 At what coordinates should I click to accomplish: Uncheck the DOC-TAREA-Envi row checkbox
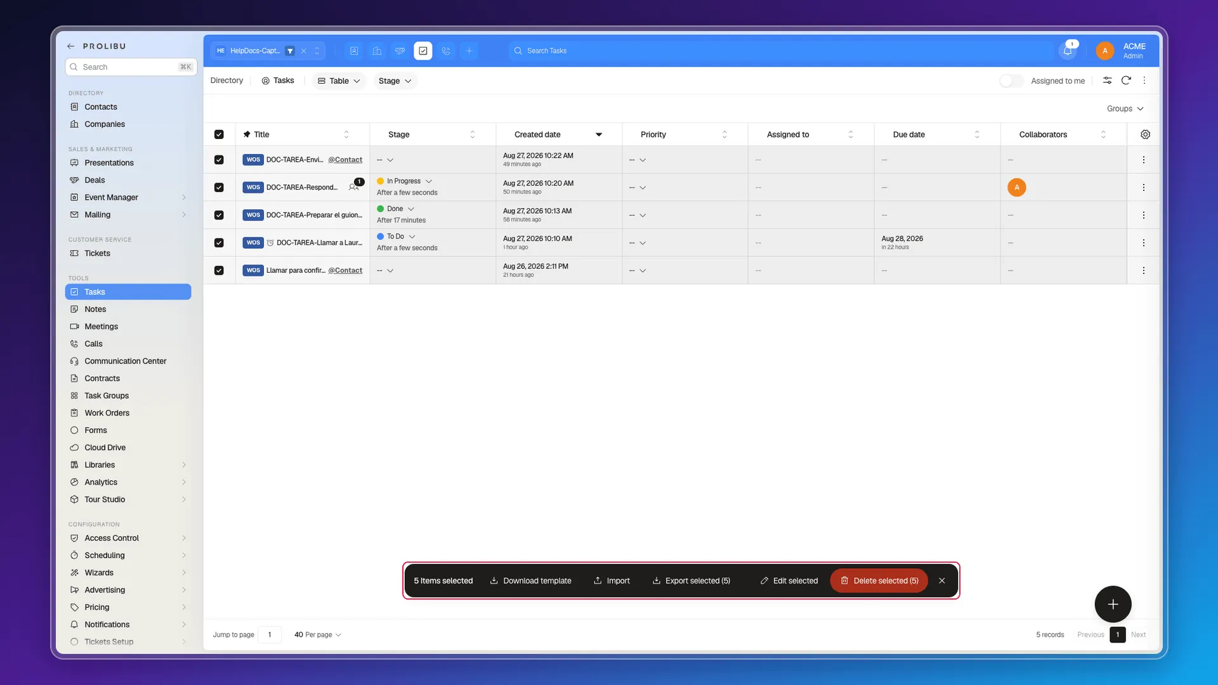[219, 160]
